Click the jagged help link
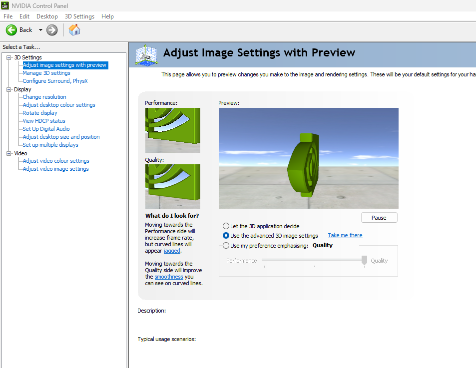Image resolution: width=476 pixels, height=368 pixels. click(x=172, y=251)
